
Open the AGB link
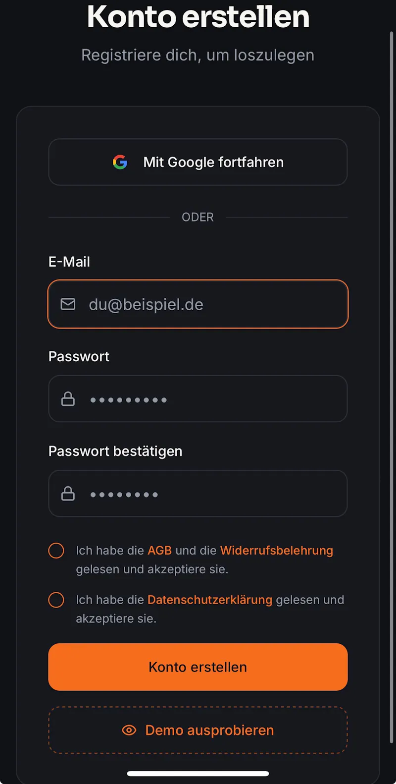[159, 551]
